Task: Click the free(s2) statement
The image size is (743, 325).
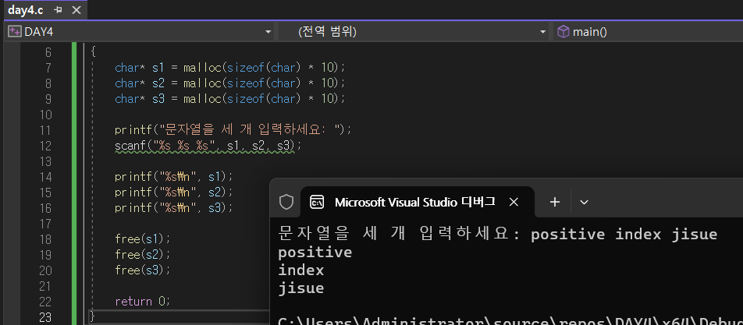Action: pyautogui.click(x=142, y=255)
